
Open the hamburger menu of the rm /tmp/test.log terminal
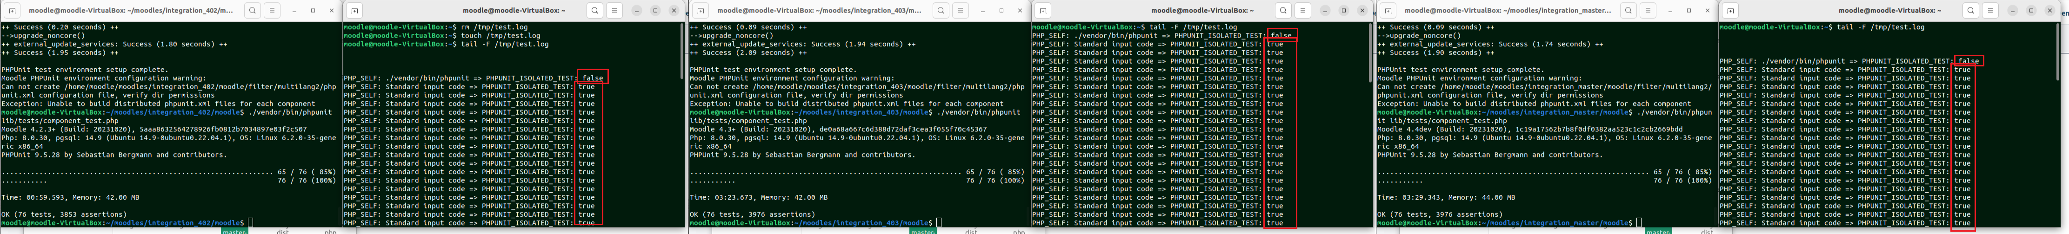pos(614,10)
